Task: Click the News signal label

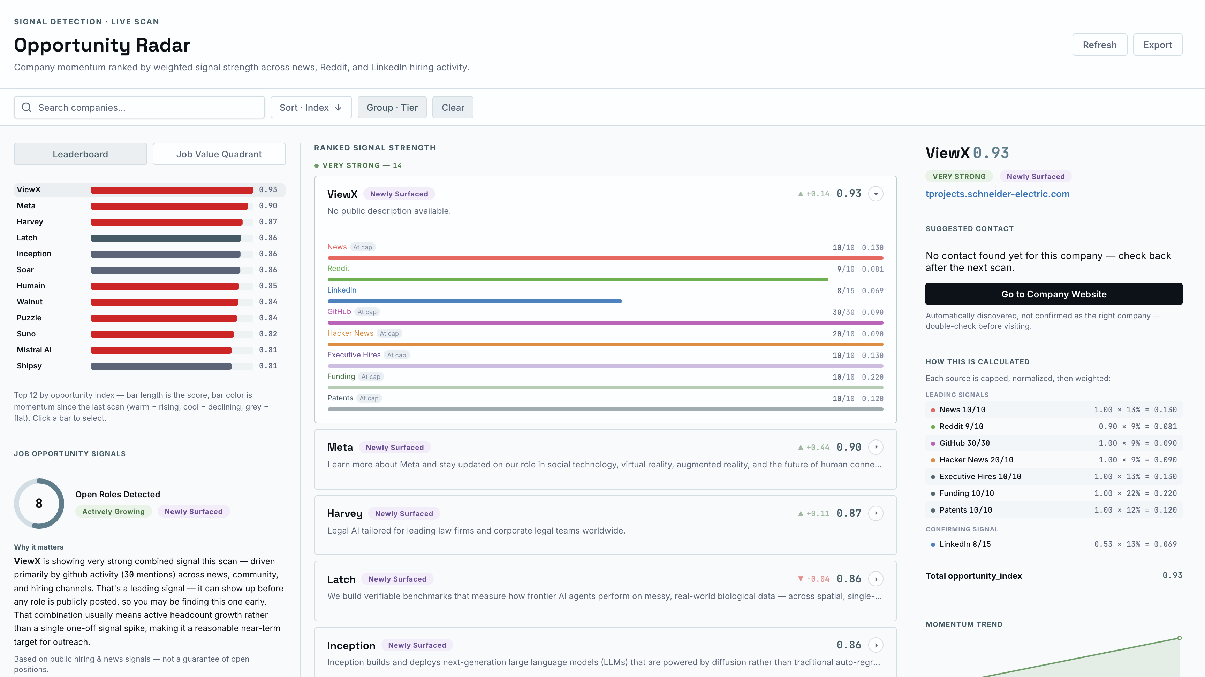Action: tap(337, 247)
